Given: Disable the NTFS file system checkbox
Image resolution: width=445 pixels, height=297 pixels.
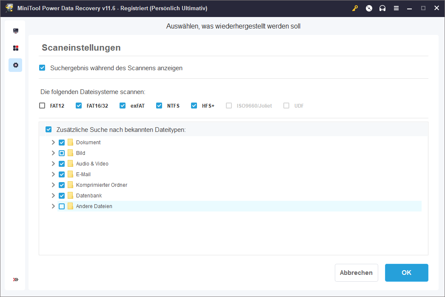Looking at the screenshot, I should [160, 106].
